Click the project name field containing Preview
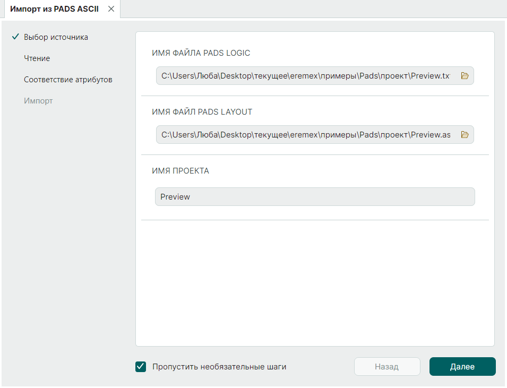The width and height of the screenshot is (507, 388). coord(314,196)
